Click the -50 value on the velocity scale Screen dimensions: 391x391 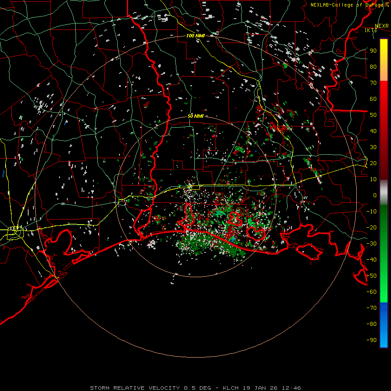pyautogui.click(x=371, y=276)
